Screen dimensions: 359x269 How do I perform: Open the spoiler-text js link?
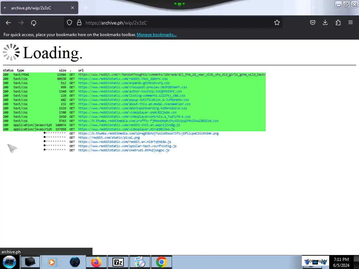[127, 146]
